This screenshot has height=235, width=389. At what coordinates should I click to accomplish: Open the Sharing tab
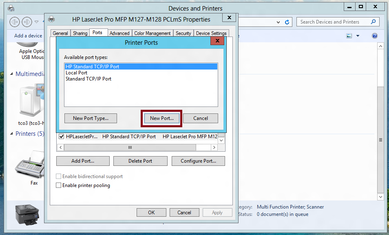click(80, 33)
